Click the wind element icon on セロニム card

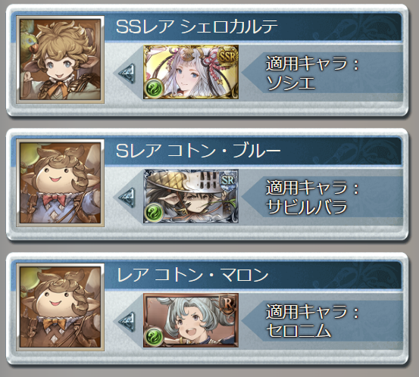point(154,336)
